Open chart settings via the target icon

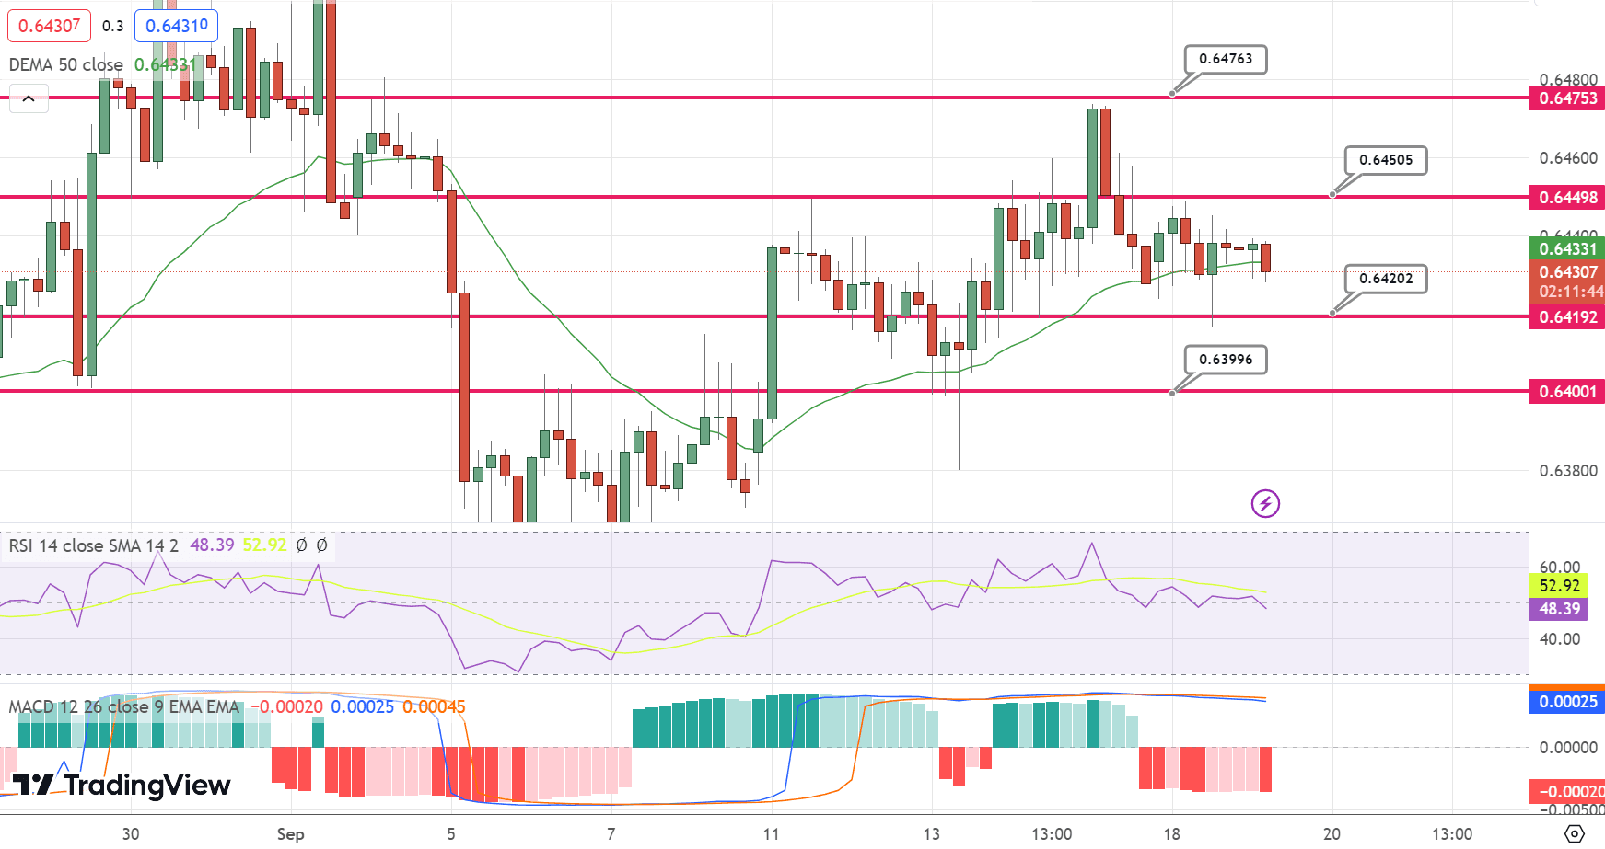tap(1575, 833)
